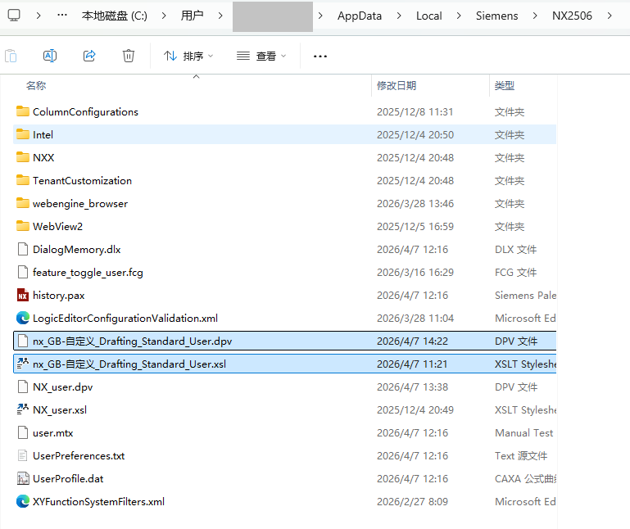Click AppData in the address path
The width and height of the screenshot is (630, 529).
(360, 16)
